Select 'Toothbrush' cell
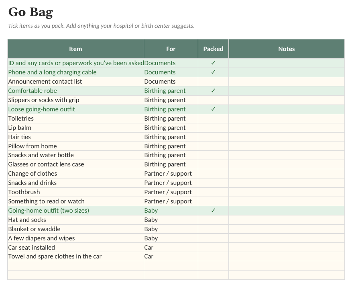 click(75, 192)
